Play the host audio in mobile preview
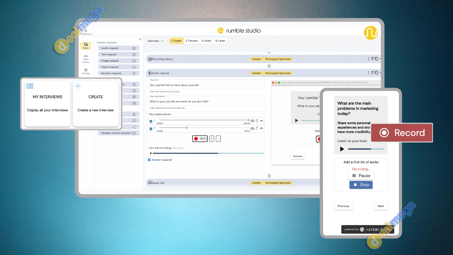Viewport: 453px width, 255px height. (342, 149)
